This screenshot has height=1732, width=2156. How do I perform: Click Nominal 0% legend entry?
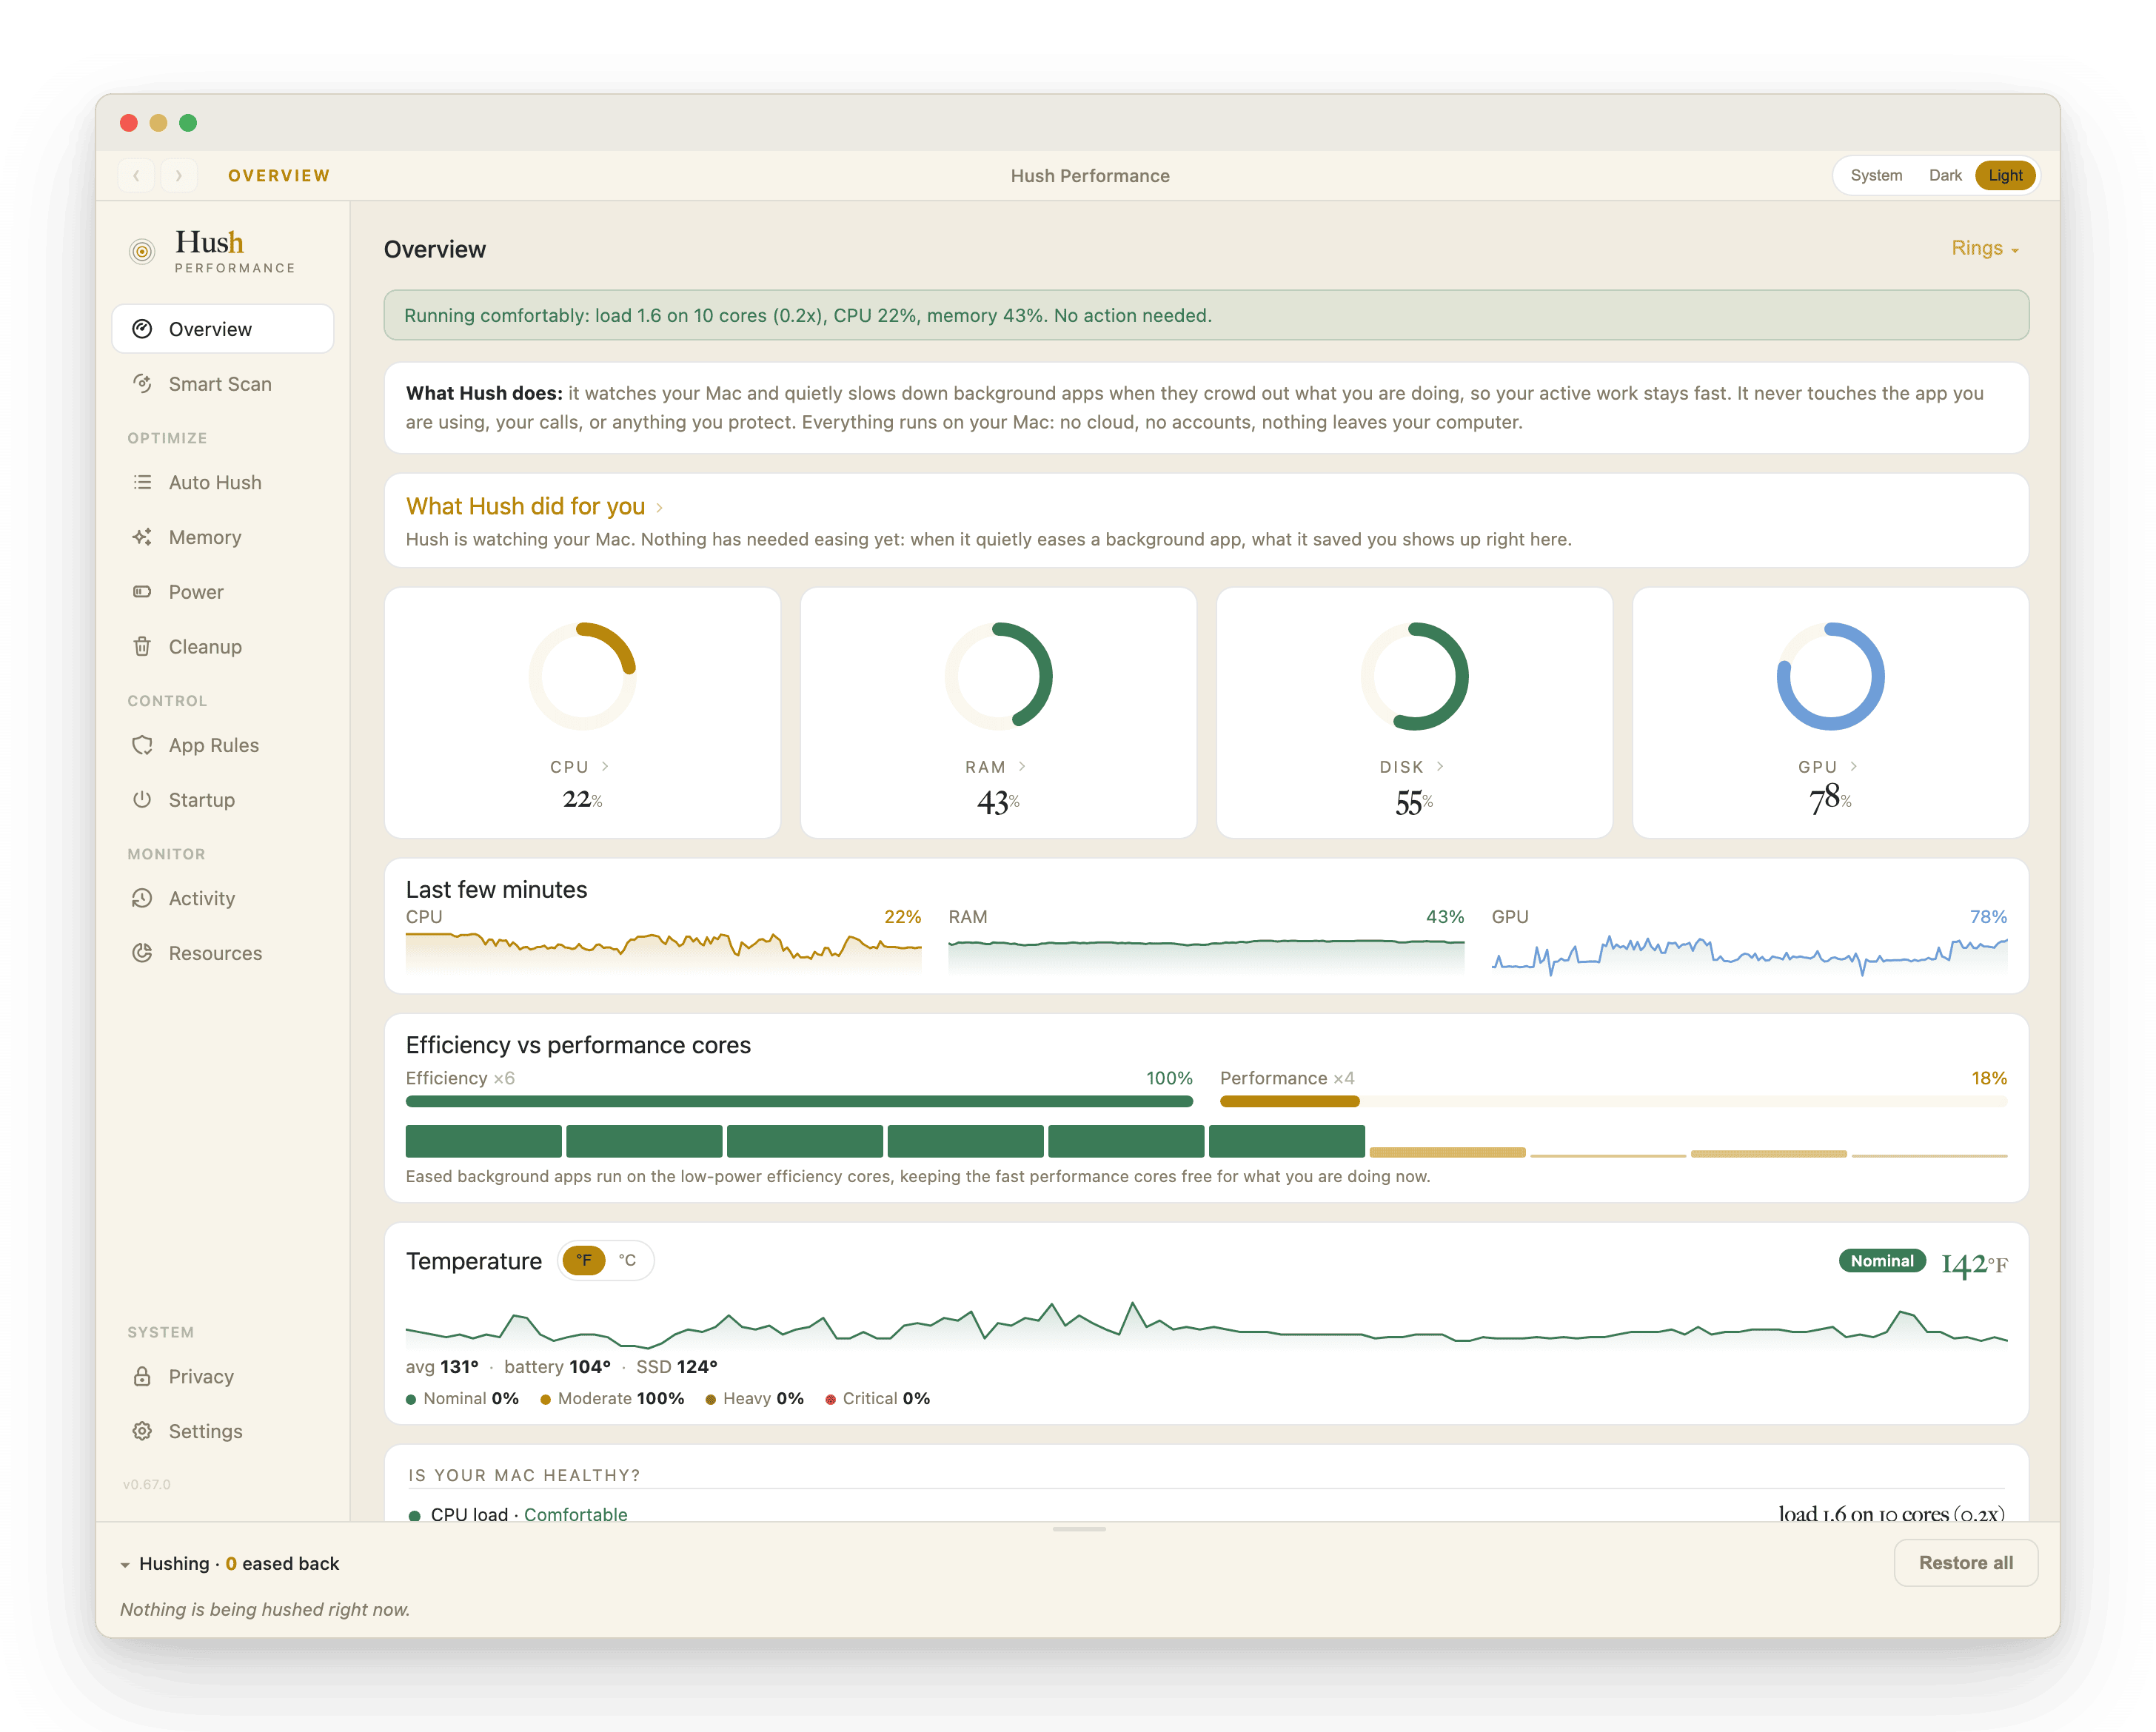click(x=463, y=1398)
